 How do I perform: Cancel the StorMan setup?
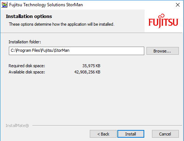coord(165,134)
